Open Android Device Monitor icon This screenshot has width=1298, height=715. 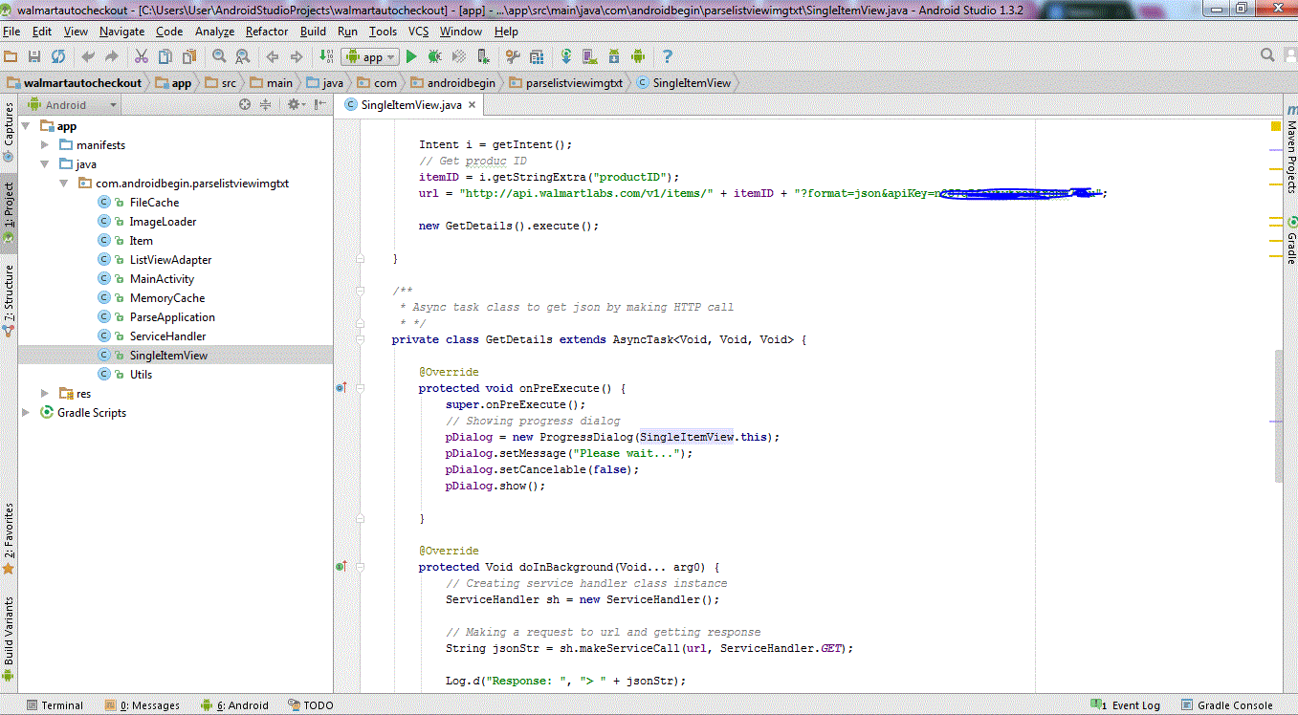click(638, 57)
